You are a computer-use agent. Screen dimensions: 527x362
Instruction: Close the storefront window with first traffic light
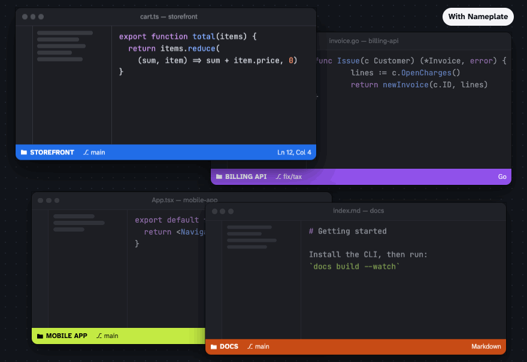[25, 17]
